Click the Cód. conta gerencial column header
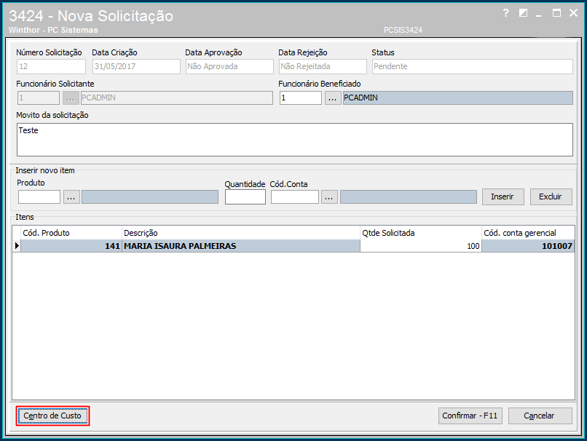This screenshot has width=587, height=441. (528, 233)
